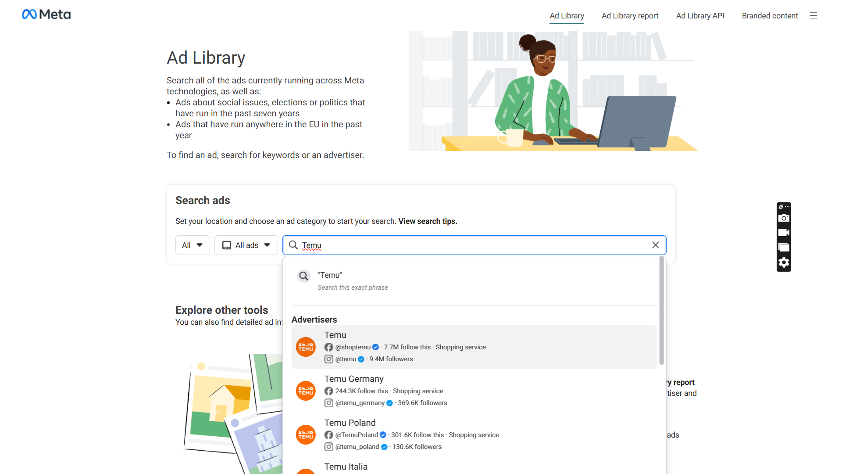
Task: Open the Ad Library report tab
Action: [x=630, y=16]
